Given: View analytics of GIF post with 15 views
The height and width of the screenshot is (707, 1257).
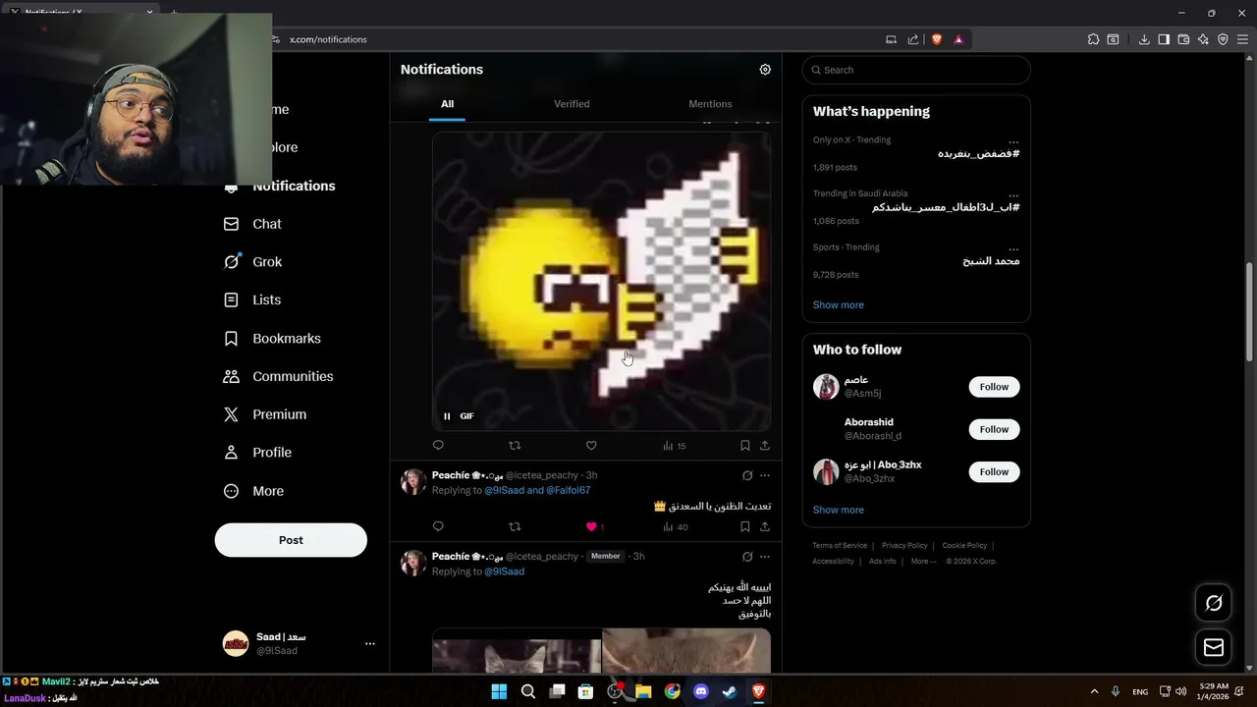Looking at the screenshot, I should [674, 446].
